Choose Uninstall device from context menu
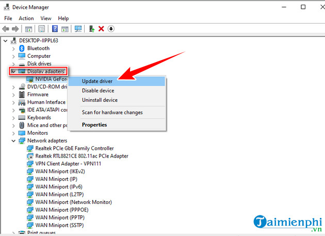 coord(117,100)
